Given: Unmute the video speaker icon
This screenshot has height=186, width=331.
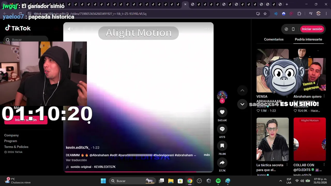Looking at the screenshot, I should point(70,29).
